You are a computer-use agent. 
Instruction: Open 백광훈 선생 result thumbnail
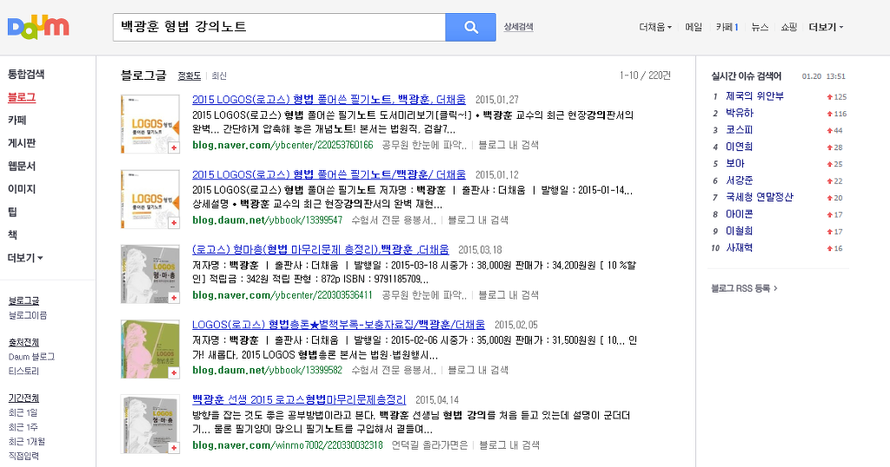point(150,424)
